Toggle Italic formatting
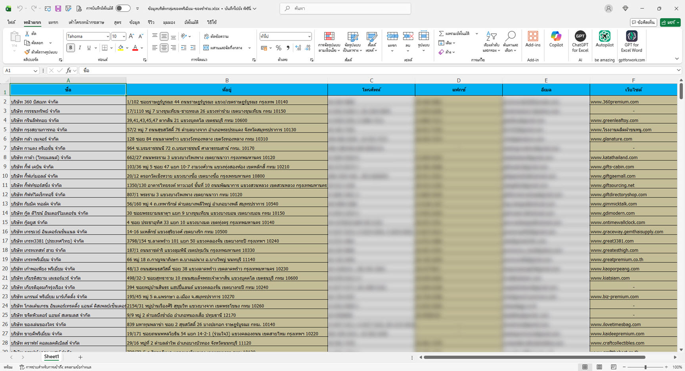Image resolution: width=685 pixels, height=371 pixels. coord(80,48)
